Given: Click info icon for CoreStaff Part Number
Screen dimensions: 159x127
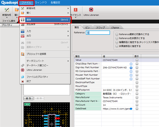Looking at the screenshot, I should pyautogui.click(x=131, y=79).
